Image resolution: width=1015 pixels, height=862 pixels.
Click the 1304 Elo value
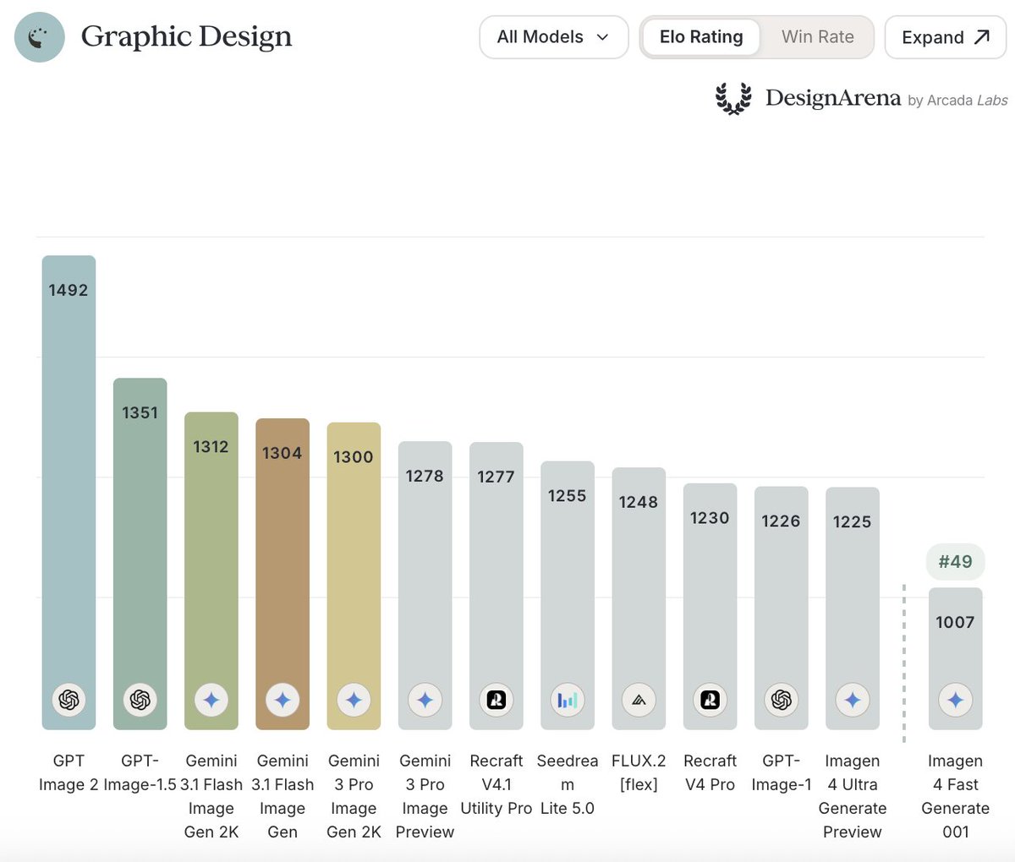click(283, 453)
